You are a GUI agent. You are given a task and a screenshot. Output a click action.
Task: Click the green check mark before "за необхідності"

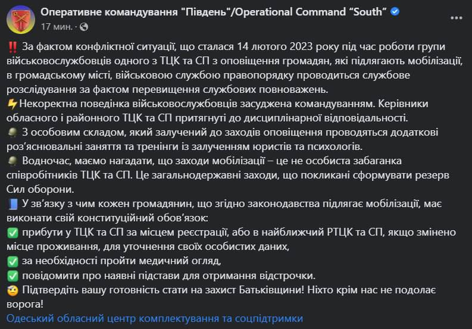(12, 261)
